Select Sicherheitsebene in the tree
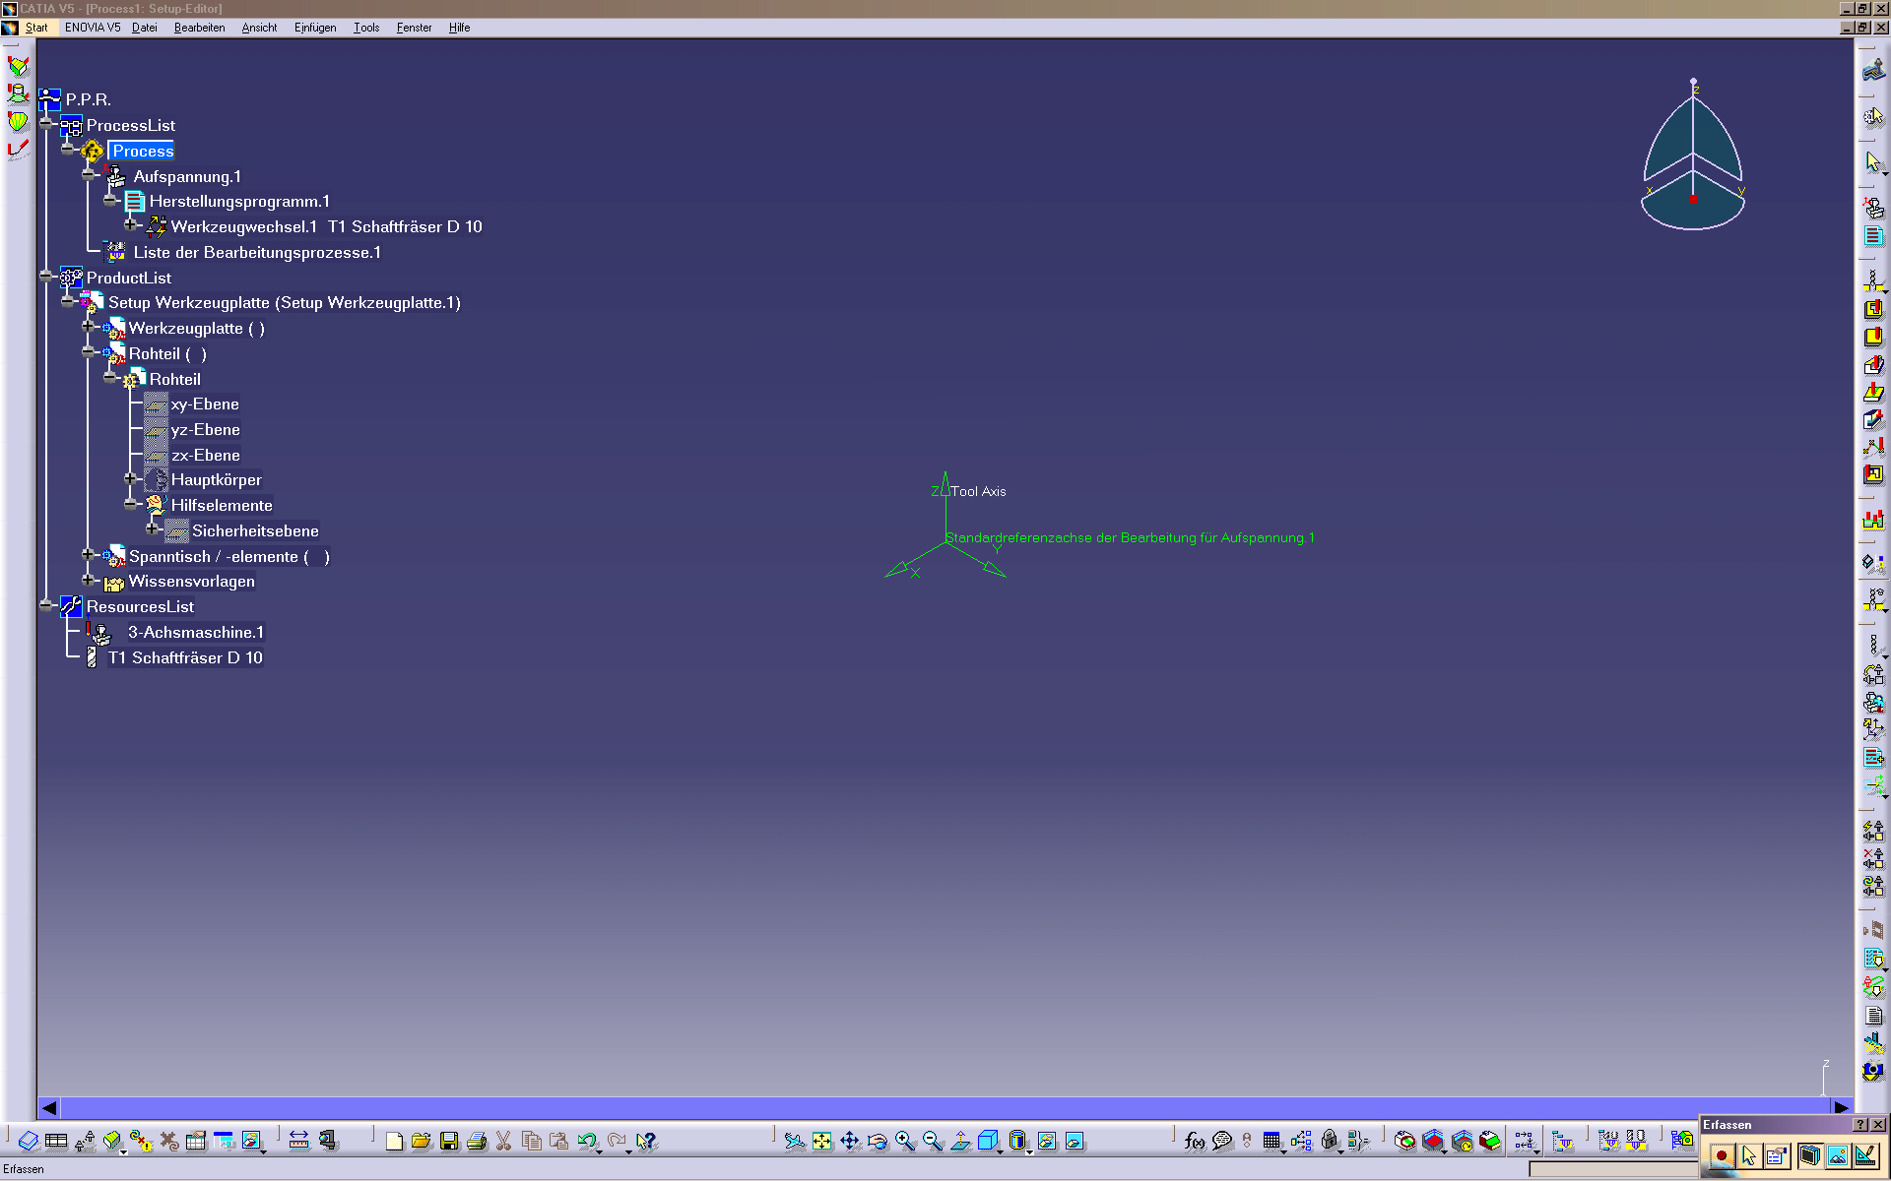This screenshot has height=1181, width=1891. 255,530
